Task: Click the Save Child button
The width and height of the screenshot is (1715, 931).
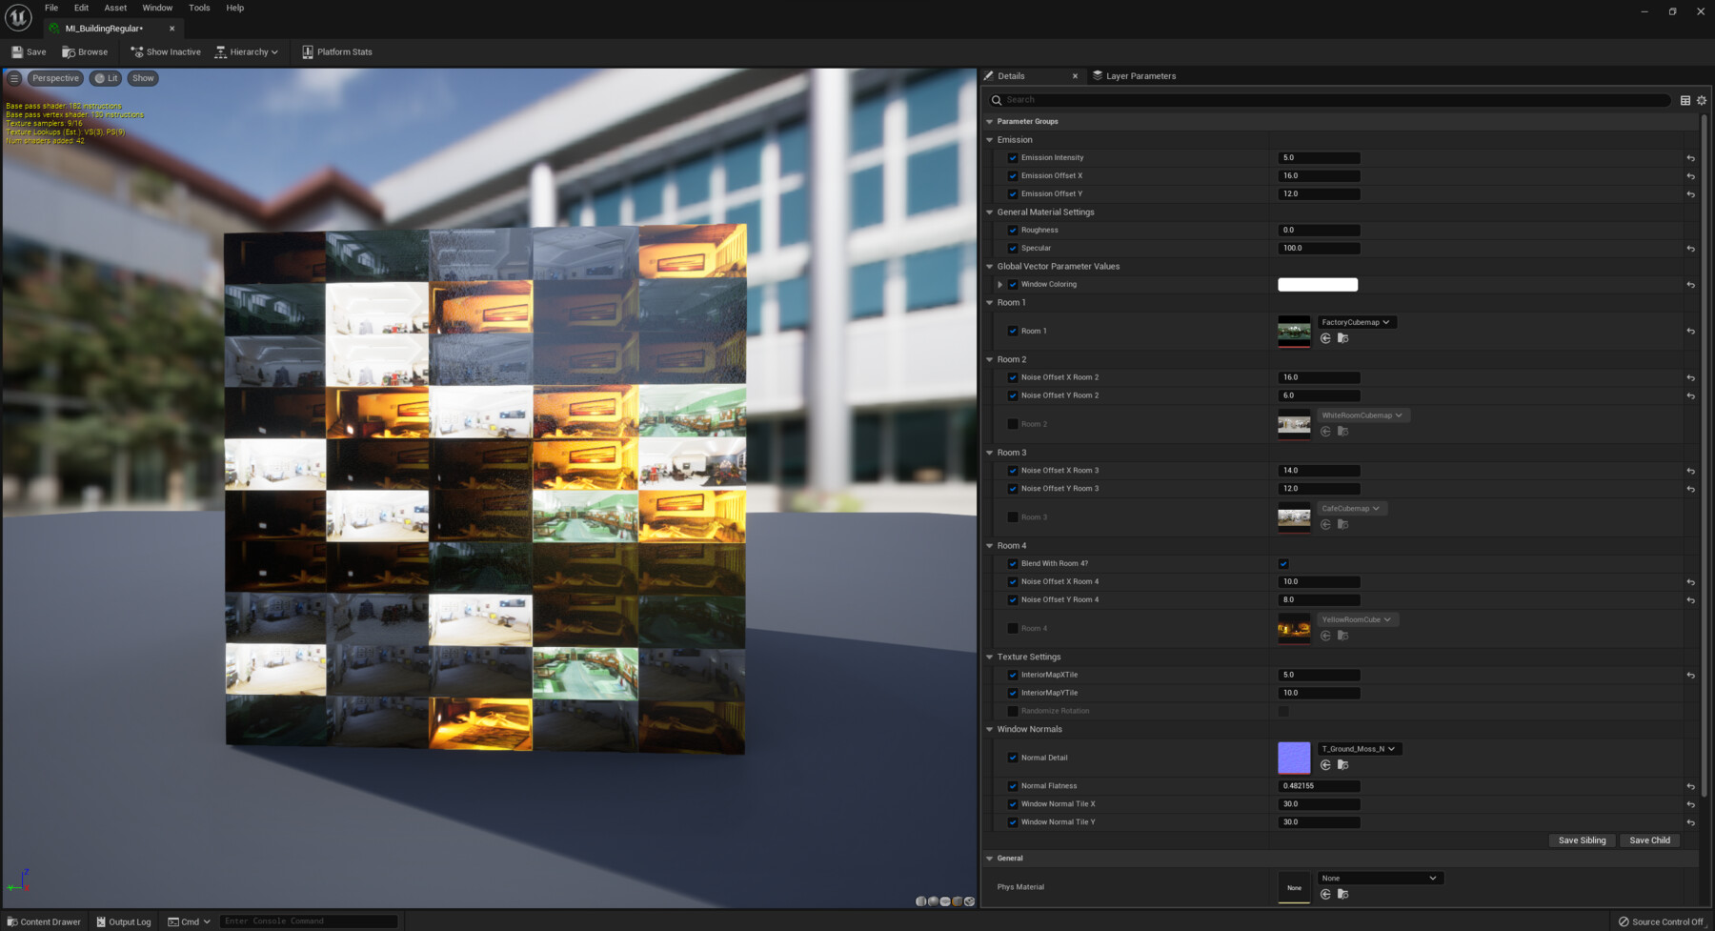Action: tap(1649, 840)
